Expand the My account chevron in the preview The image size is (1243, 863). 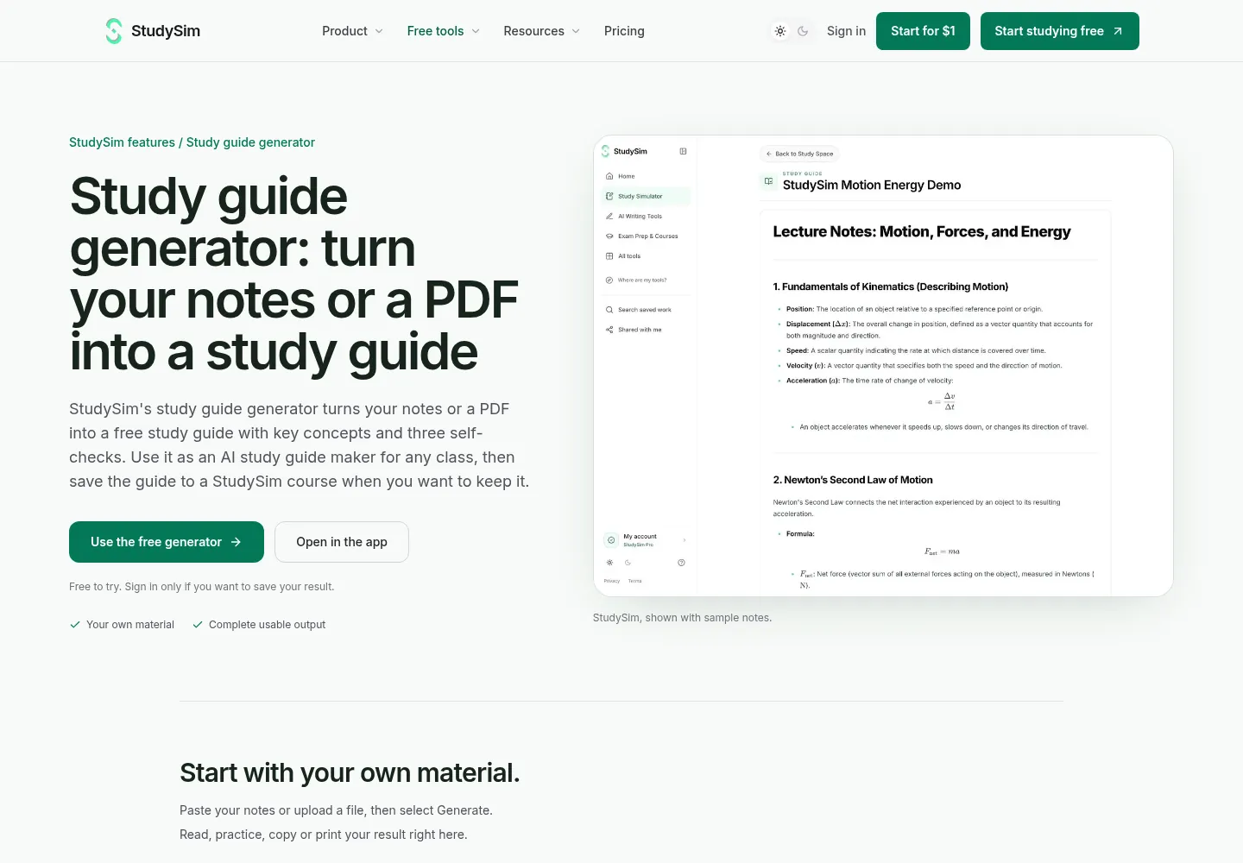point(685,540)
